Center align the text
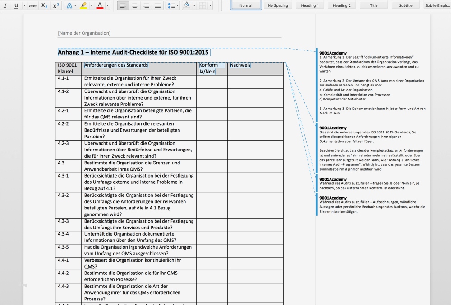451x305 pixels. pos(134,6)
